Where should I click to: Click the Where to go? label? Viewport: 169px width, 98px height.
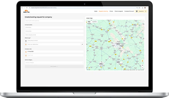pyautogui.click(x=28, y=38)
